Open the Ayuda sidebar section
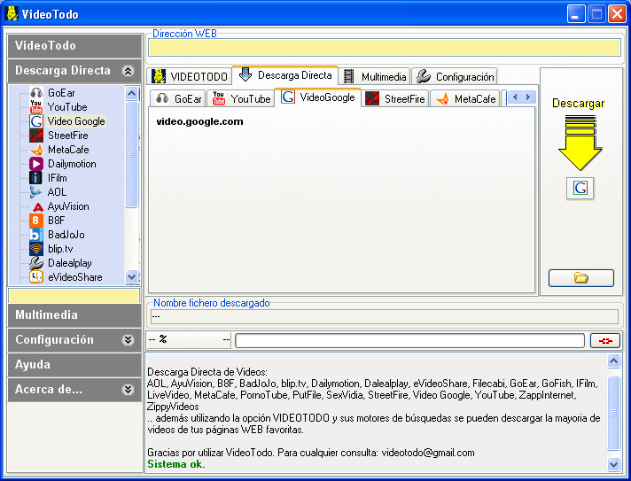Viewport: 631px width, 481px height. [74, 365]
